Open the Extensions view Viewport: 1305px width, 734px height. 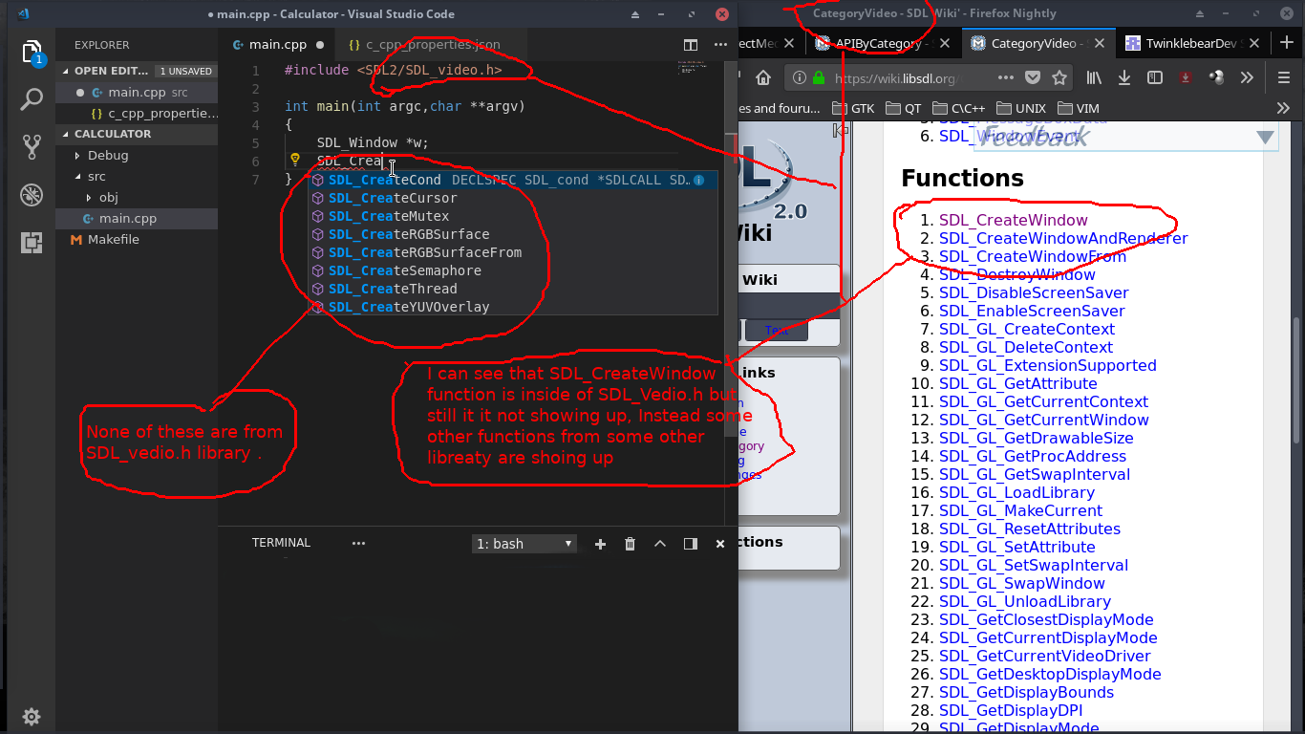click(32, 242)
